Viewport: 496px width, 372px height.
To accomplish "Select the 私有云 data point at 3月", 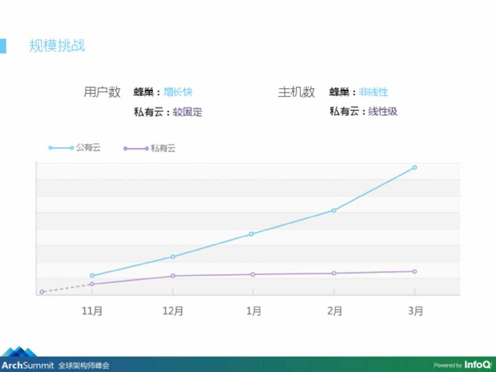I will click(414, 271).
